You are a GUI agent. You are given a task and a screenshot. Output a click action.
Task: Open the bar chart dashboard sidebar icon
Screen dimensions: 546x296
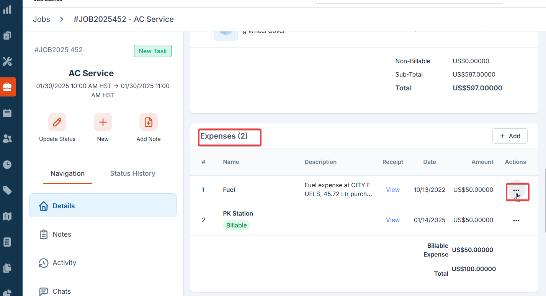[7, 10]
